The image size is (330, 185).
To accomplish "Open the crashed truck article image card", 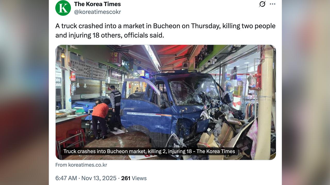I will point(166,102).
